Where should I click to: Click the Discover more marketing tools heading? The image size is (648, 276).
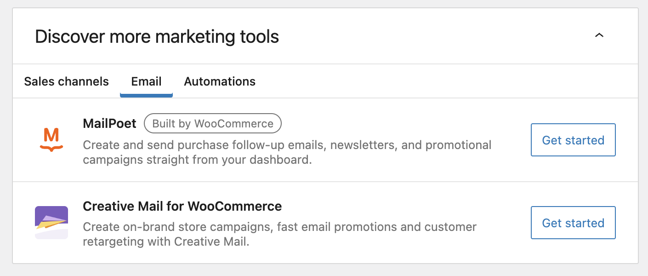(x=158, y=36)
